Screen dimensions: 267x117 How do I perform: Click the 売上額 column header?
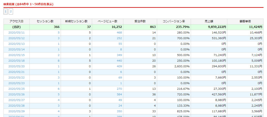coord(209,21)
